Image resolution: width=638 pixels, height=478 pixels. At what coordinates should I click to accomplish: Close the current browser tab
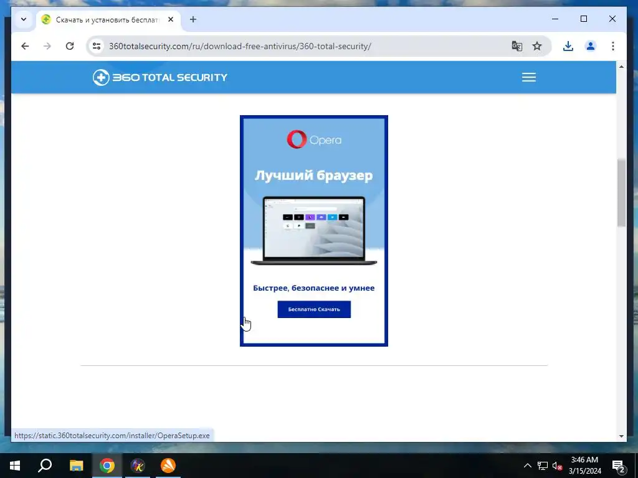coord(171,19)
